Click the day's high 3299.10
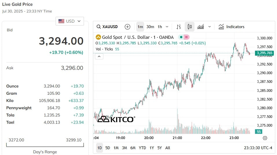The image size is (277, 155). [74, 140]
